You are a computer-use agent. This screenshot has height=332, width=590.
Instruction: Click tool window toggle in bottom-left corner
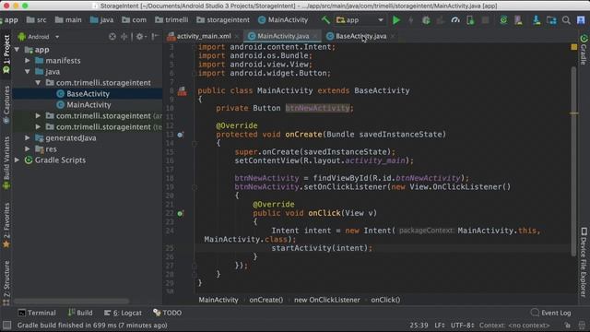(x=6, y=326)
